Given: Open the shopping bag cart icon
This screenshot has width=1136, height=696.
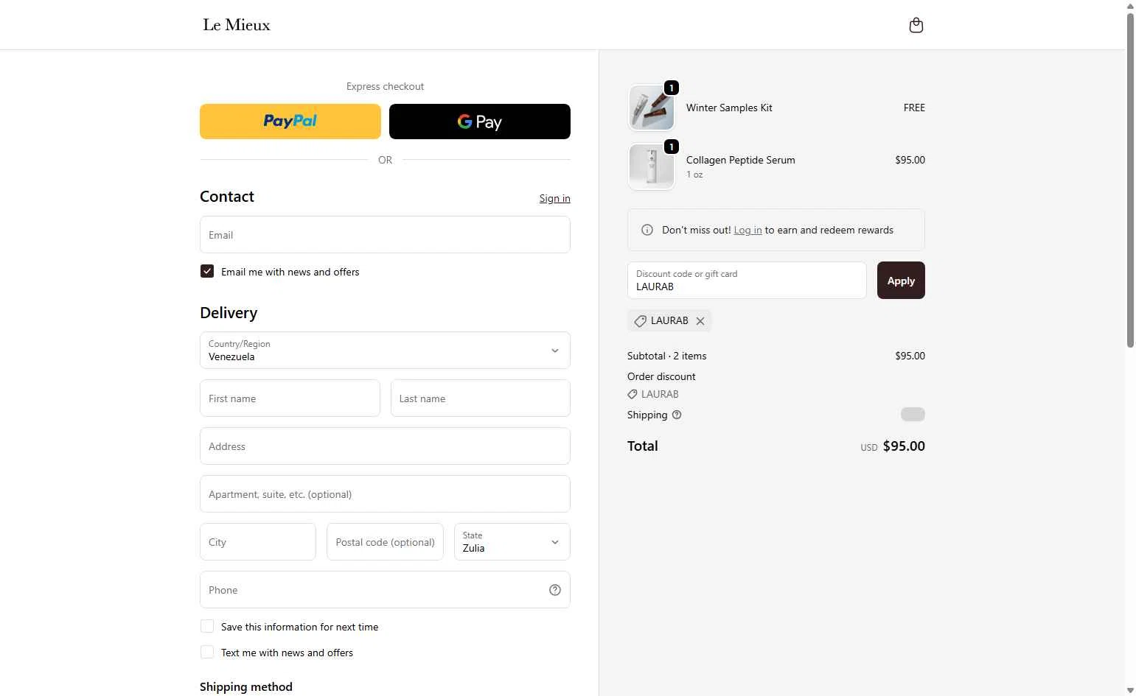Looking at the screenshot, I should 916,25.
